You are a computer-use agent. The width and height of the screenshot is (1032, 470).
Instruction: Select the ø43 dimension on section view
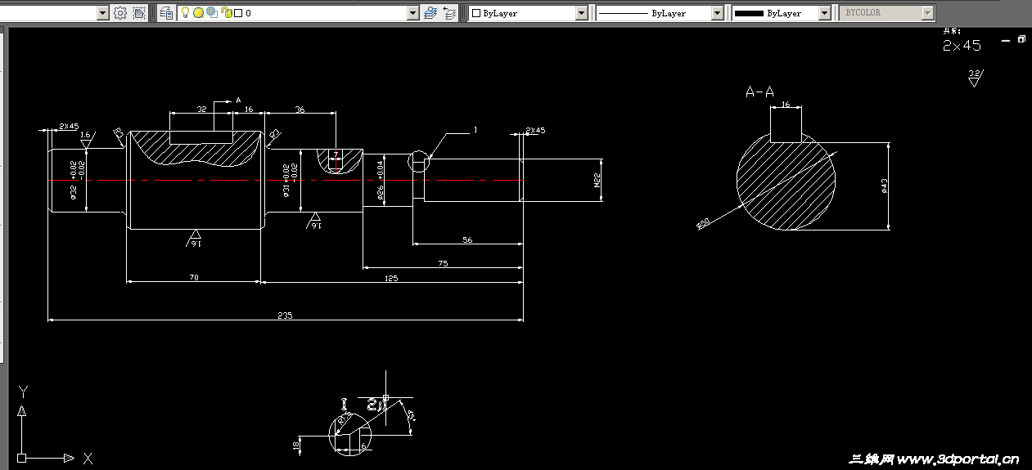coord(885,186)
